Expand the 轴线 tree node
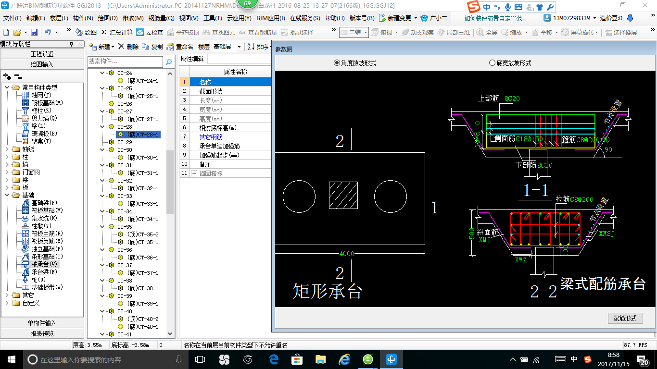The width and height of the screenshot is (657, 369). 7,149
